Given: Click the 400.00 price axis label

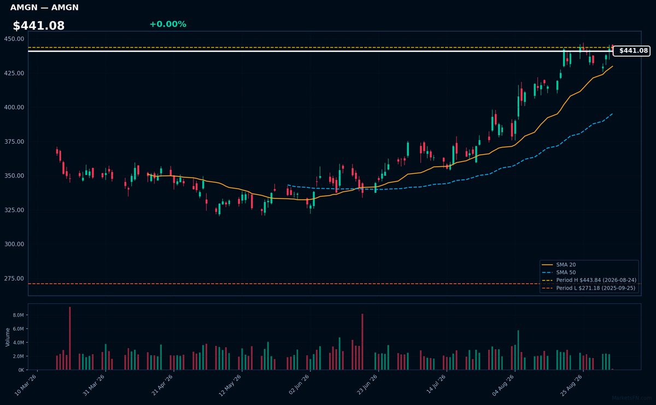Looking at the screenshot, I should [x=14, y=107].
